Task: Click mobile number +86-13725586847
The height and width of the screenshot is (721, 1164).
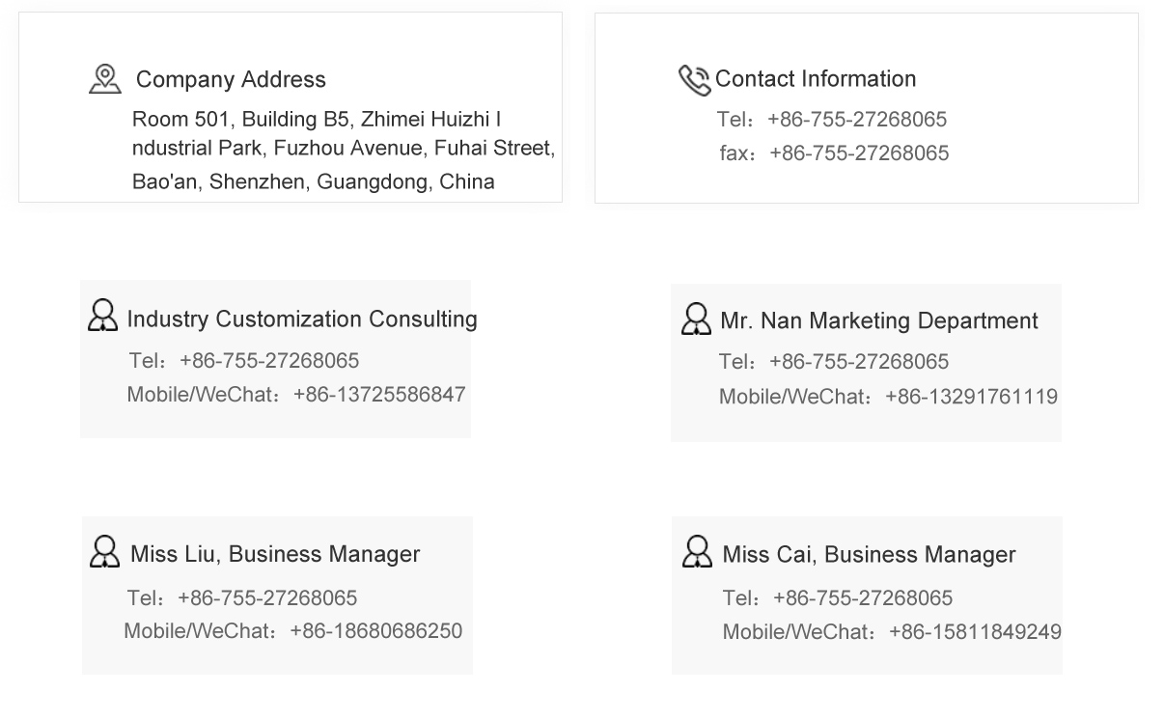Action: [379, 395]
